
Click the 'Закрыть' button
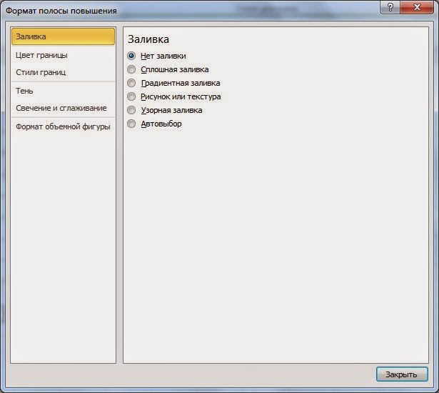[402, 374]
